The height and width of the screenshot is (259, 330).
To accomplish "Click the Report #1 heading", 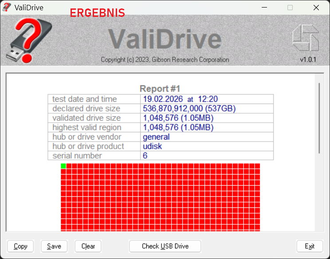I will tap(160, 89).
